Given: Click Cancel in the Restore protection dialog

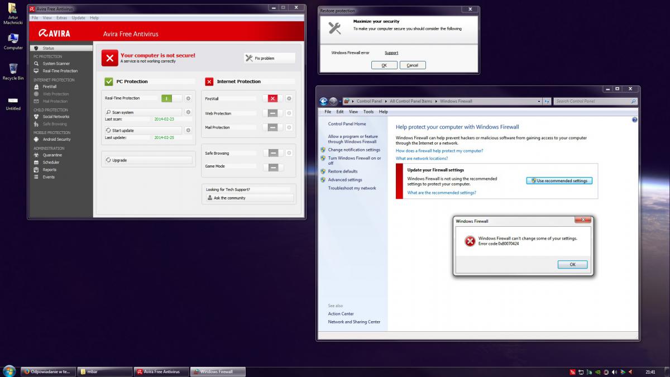Looking at the screenshot, I should click(x=413, y=65).
